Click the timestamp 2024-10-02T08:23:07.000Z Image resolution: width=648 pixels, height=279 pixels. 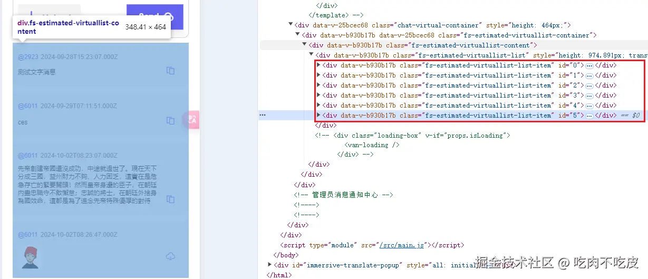click(x=79, y=156)
